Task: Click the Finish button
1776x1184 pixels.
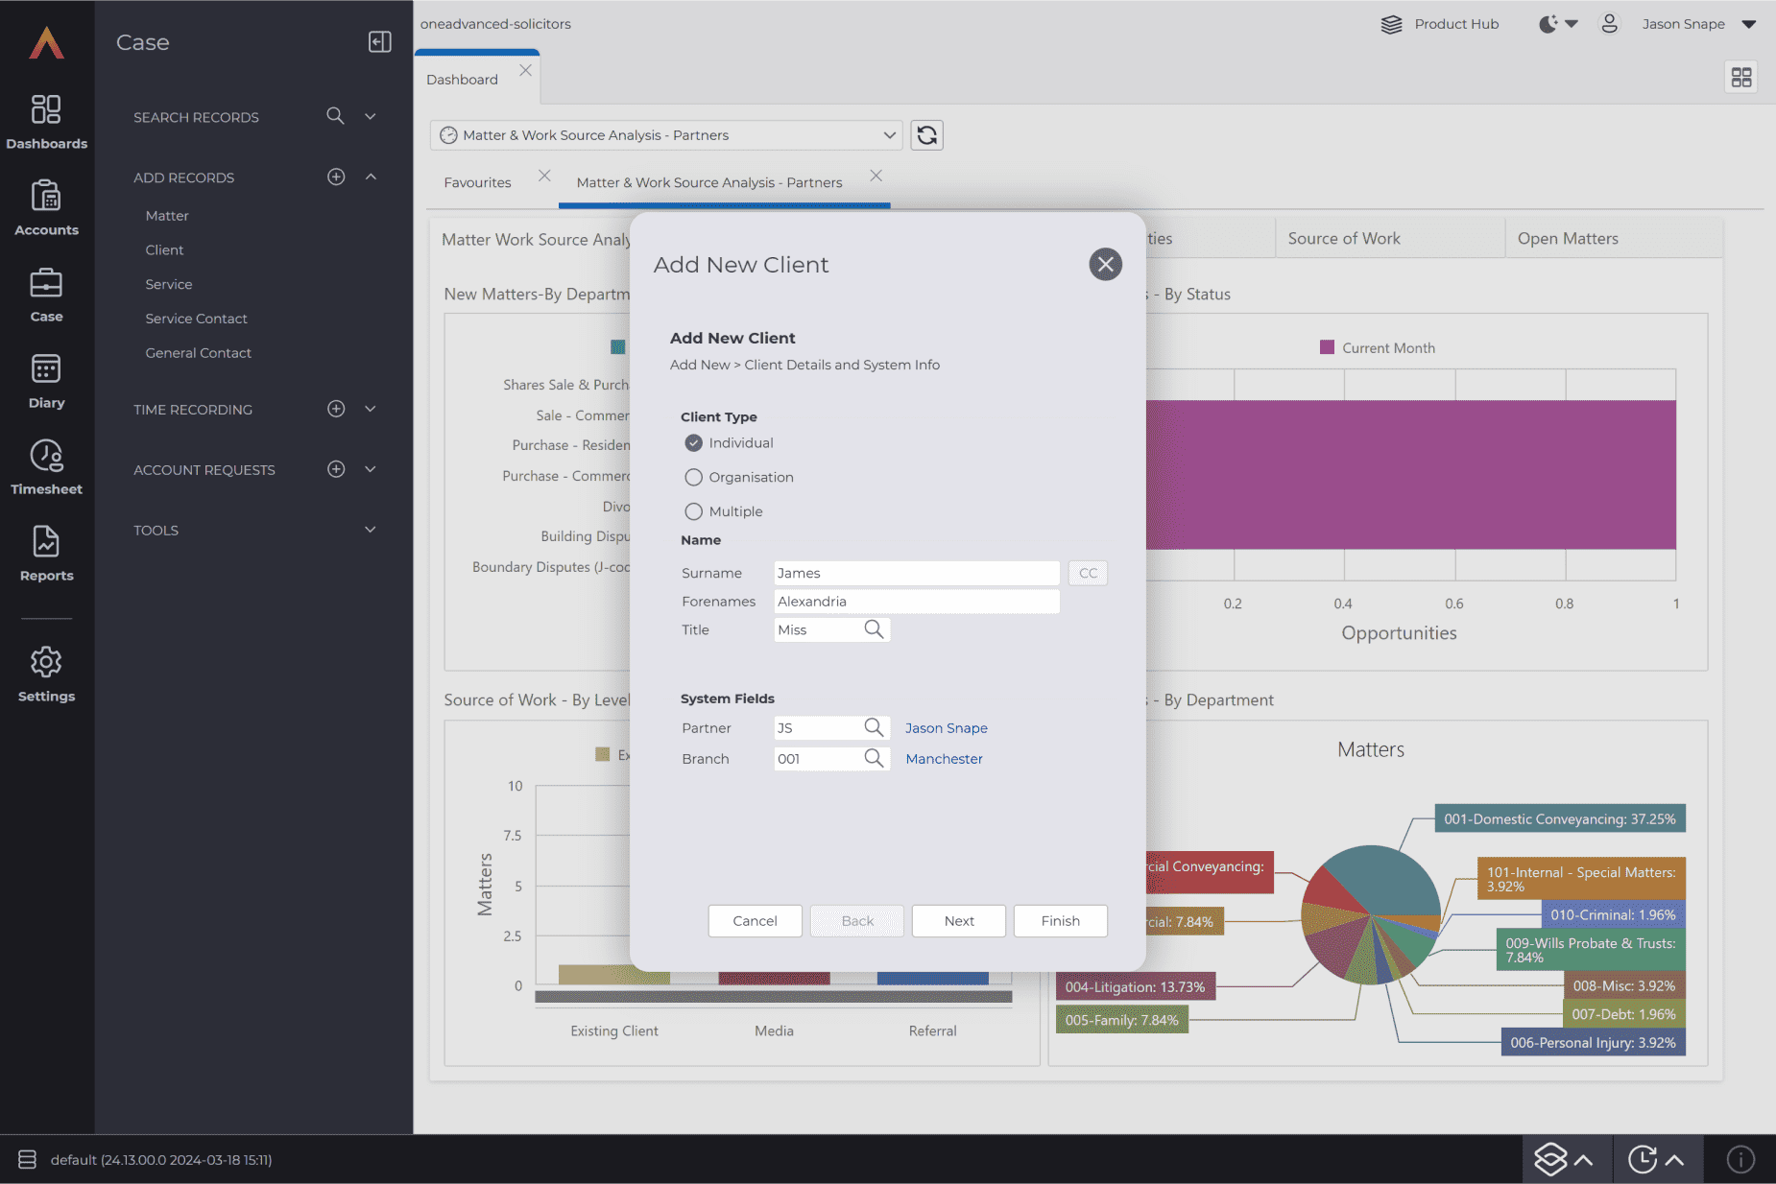Action: tap(1060, 921)
